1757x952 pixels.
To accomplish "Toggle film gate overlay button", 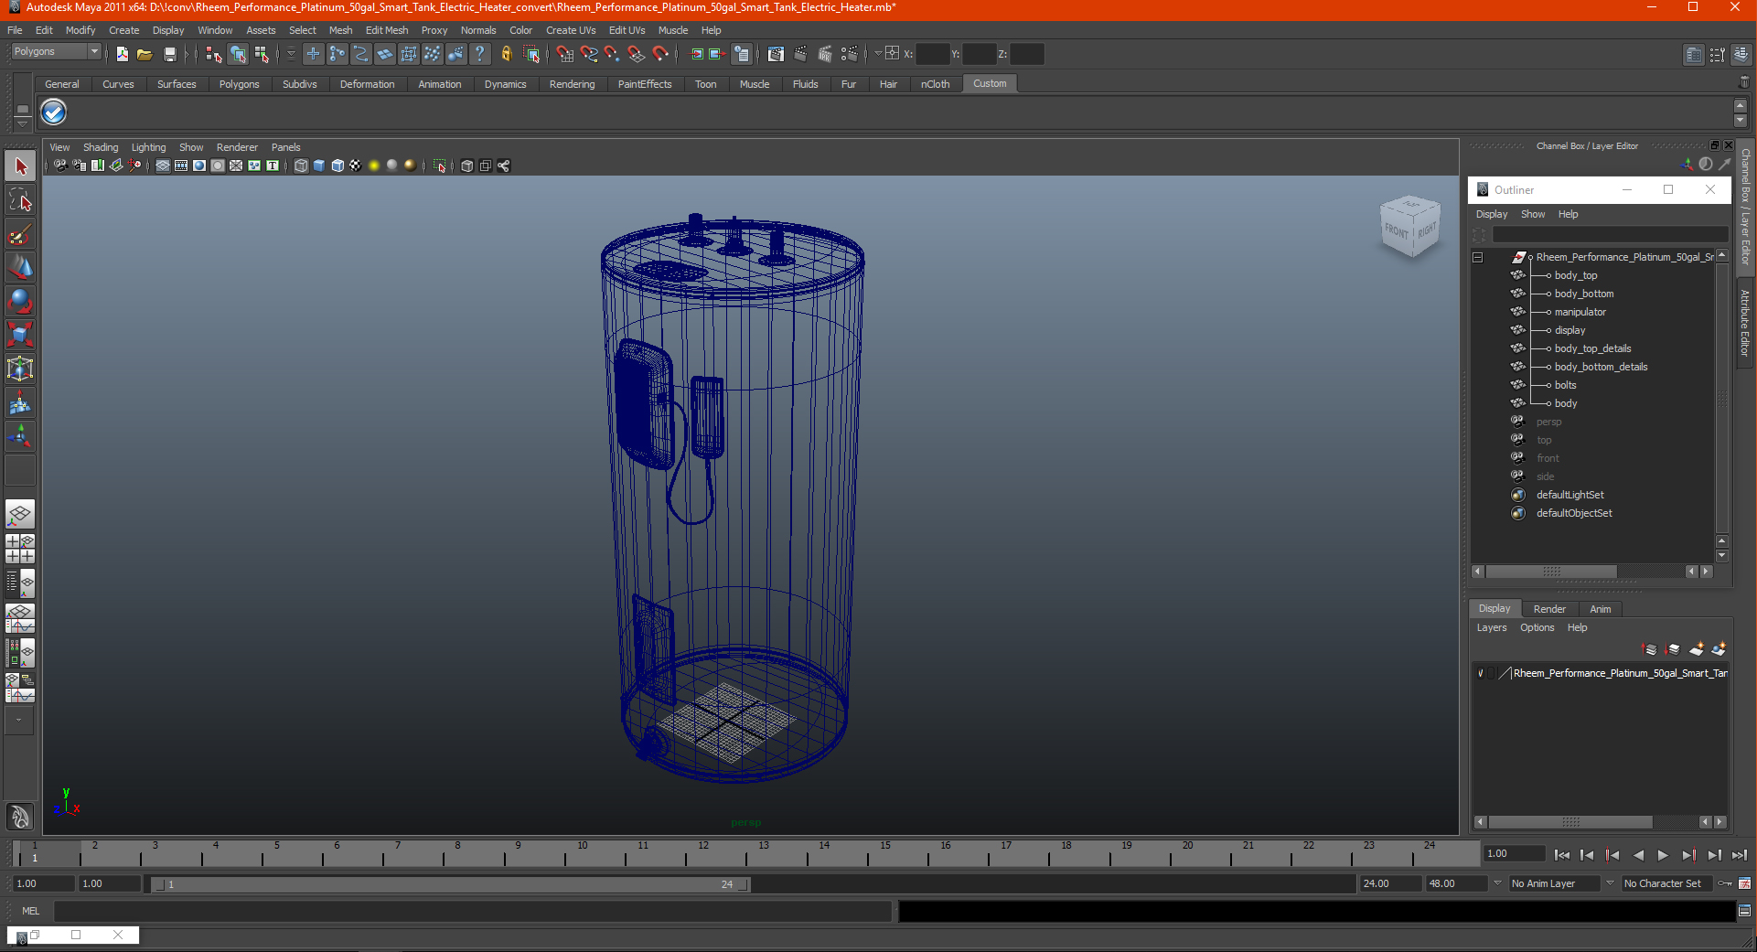I will 181,166.
